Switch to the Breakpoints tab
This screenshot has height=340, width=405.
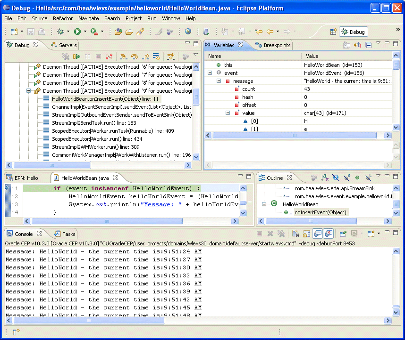273,45
